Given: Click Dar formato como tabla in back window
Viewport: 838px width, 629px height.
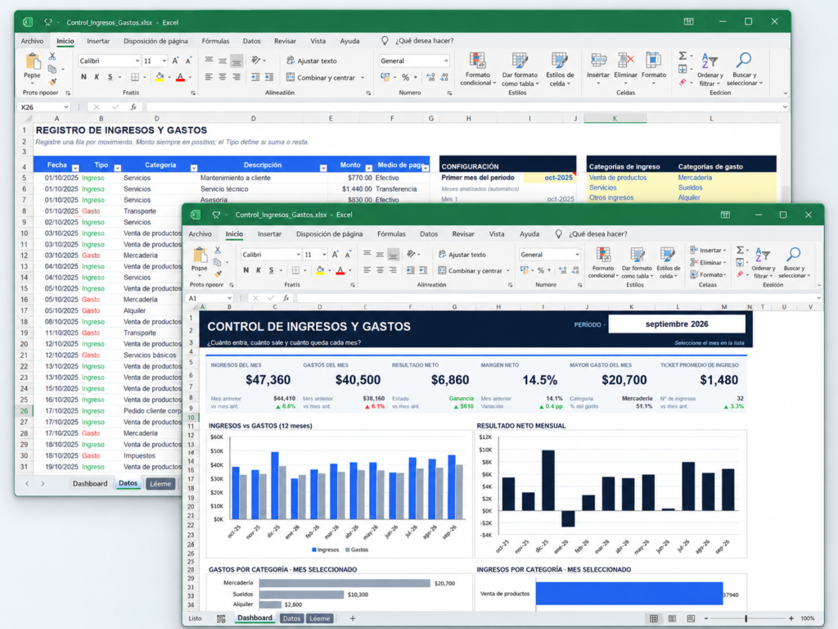Looking at the screenshot, I should point(520,70).
